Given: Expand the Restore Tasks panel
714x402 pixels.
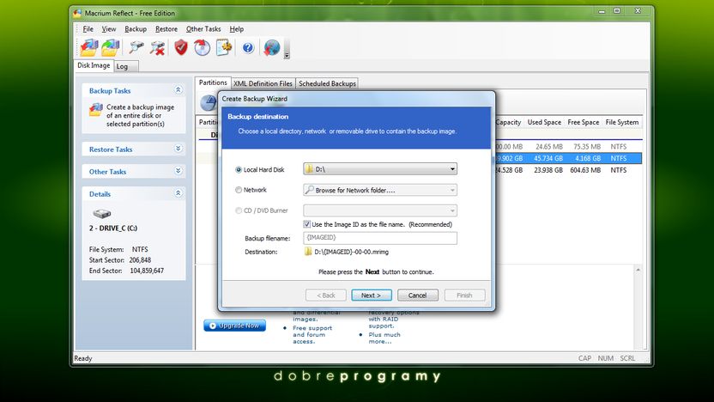Looking at the screenshot, I should point(178,149).
